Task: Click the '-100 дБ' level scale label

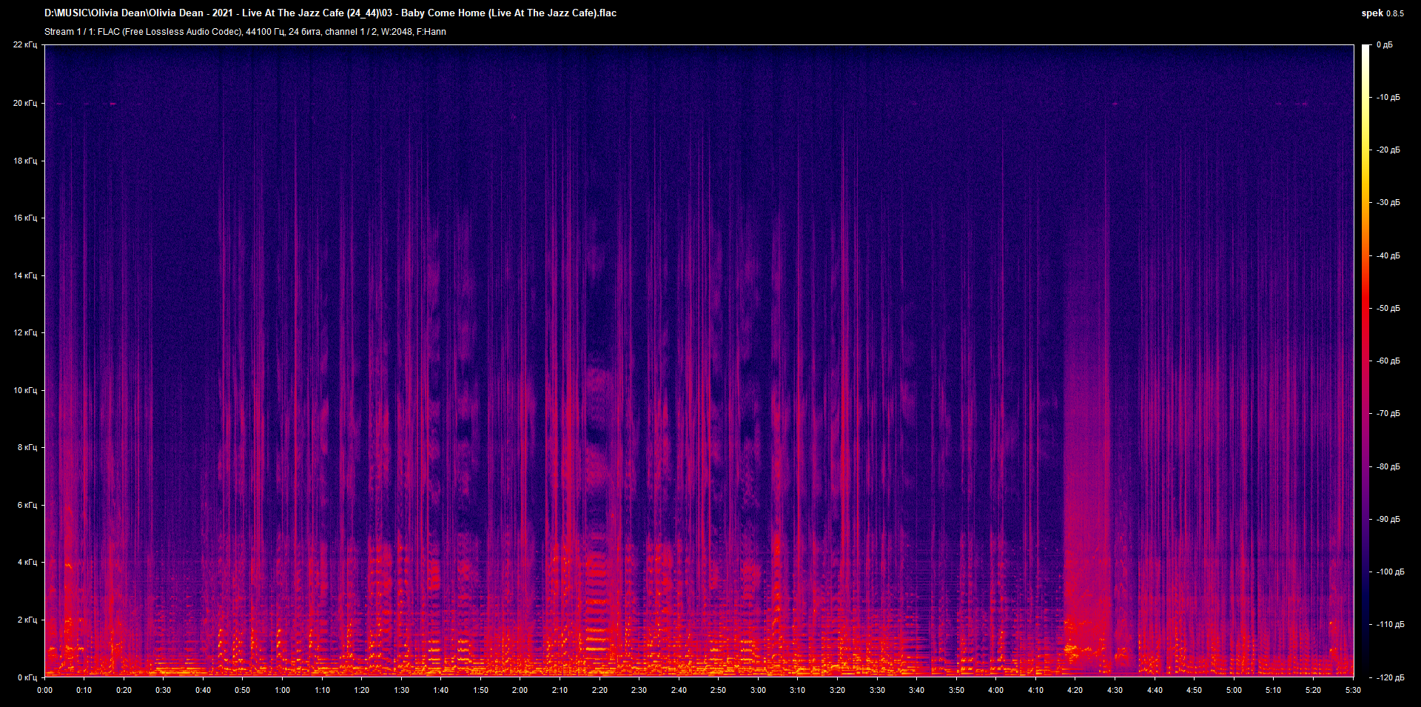Action: click(1390, 572)
